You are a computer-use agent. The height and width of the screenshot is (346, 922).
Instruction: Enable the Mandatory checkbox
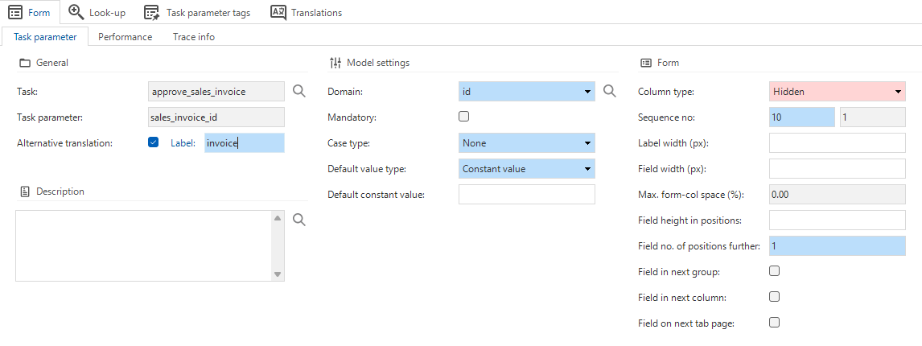(464, 117)
